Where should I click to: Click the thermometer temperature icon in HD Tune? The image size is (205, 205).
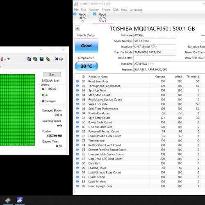coord(2,59)
